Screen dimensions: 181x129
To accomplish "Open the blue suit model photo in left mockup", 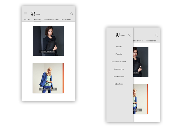I will [48, 78].
